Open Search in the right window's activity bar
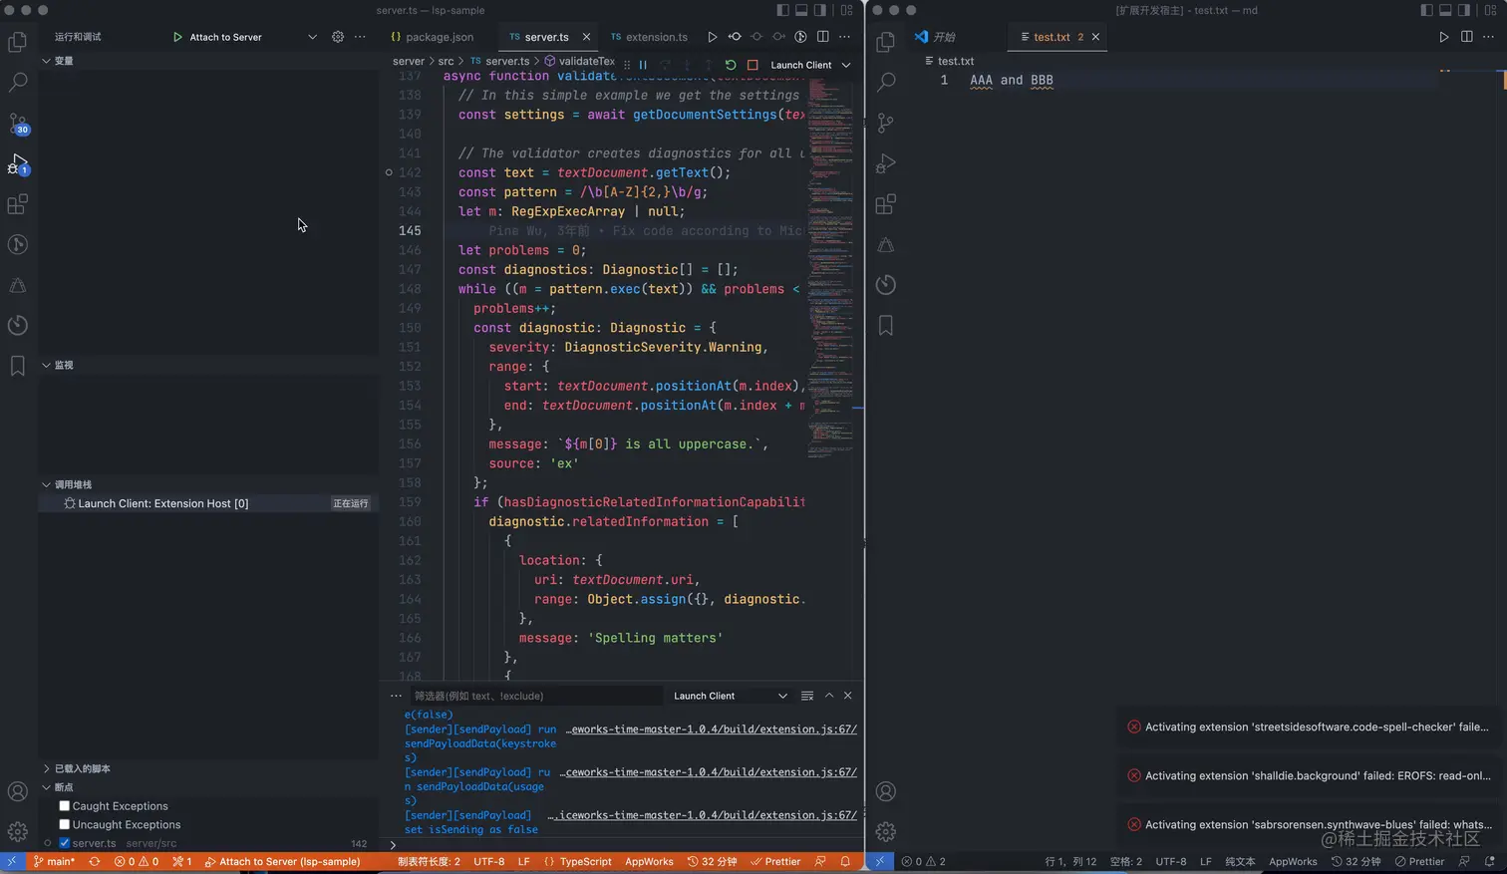 click(886, 83)
